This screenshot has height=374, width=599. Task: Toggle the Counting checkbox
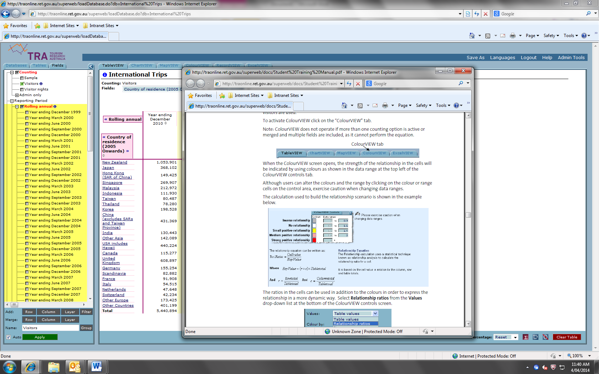(17, 72)
